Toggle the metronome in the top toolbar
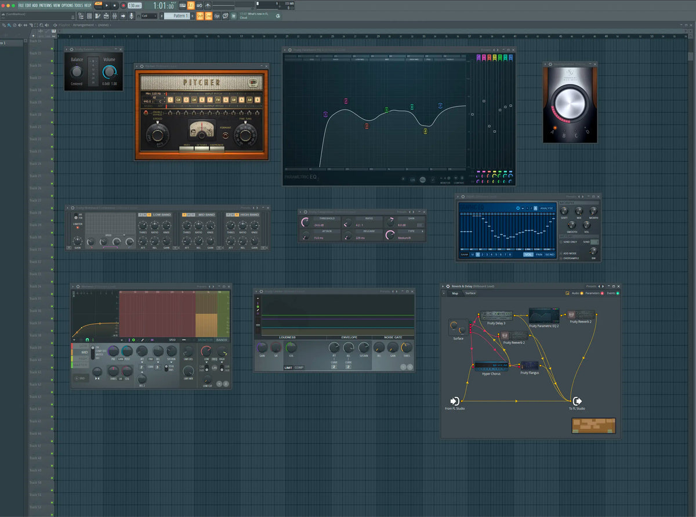Screen dimensions: 696x517 tap(208, 5)
